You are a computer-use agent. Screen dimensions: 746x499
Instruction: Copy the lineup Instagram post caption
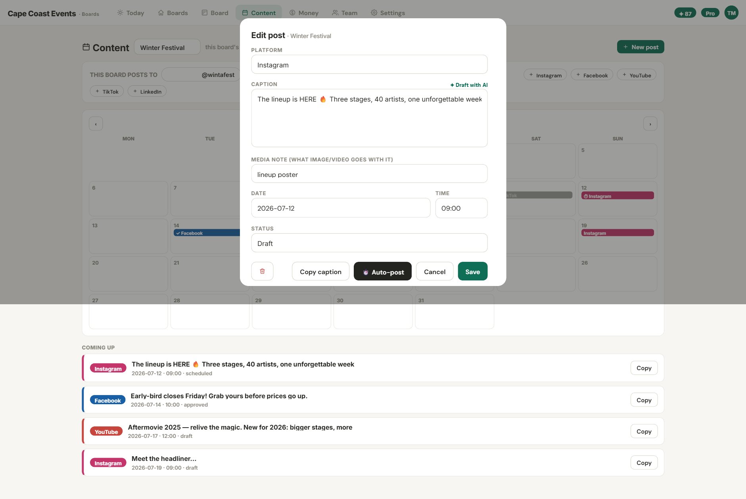point(644,368)
